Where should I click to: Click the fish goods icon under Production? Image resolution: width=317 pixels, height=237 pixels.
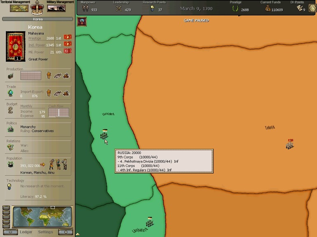(x=58, y=76)
